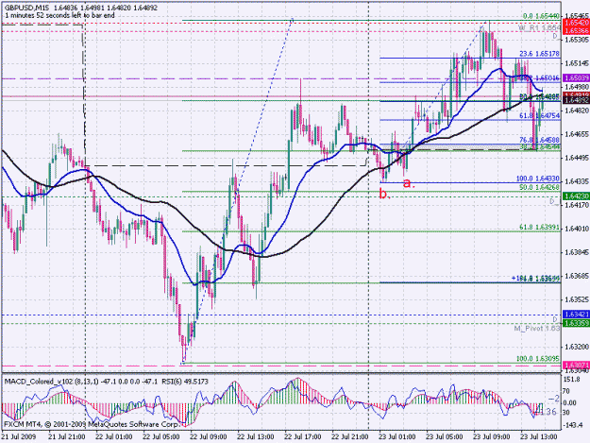This screenshot has width=590, height=443.
Task: Click the '23 Jul 01:00' time axis label
Action: 397,437
